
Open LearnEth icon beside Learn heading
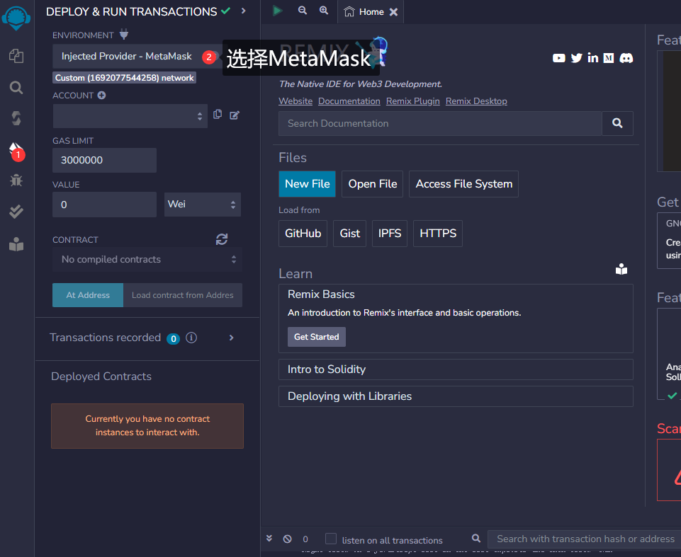pos(621,270)
